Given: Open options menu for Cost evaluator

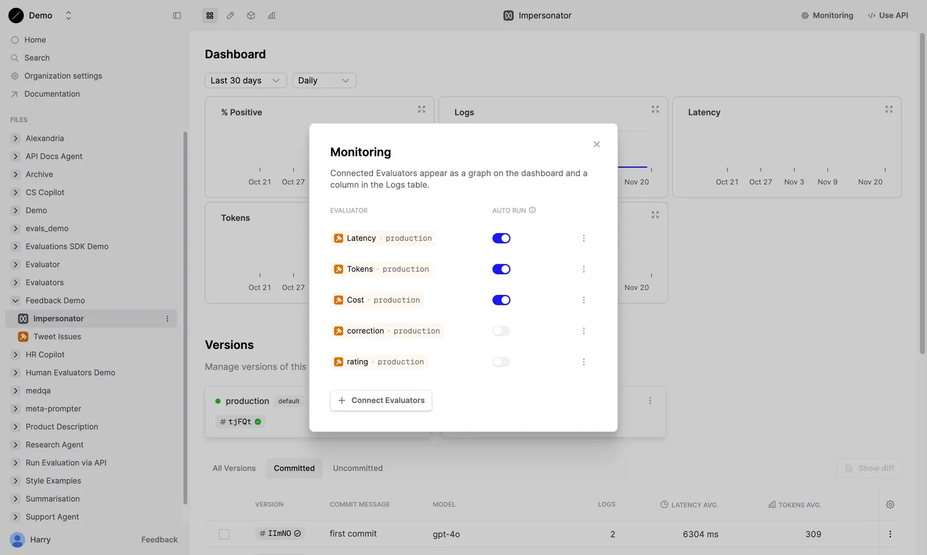Looking at the screenshot, I should tap(583, 300).
